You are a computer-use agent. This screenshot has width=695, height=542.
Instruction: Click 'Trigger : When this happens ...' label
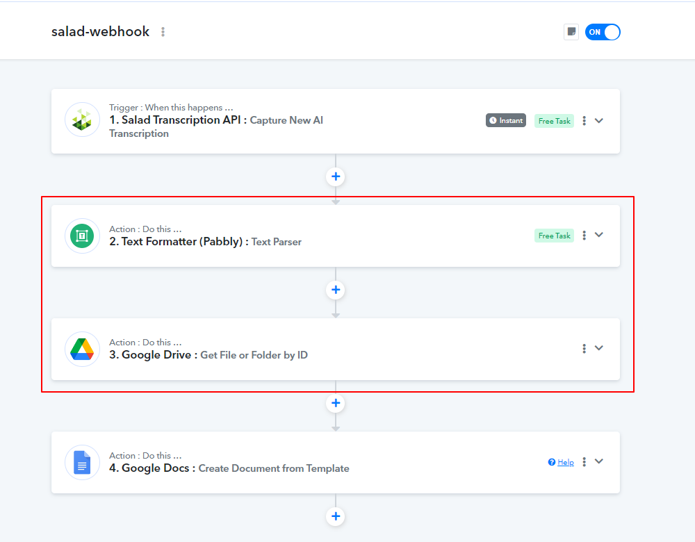171,107
